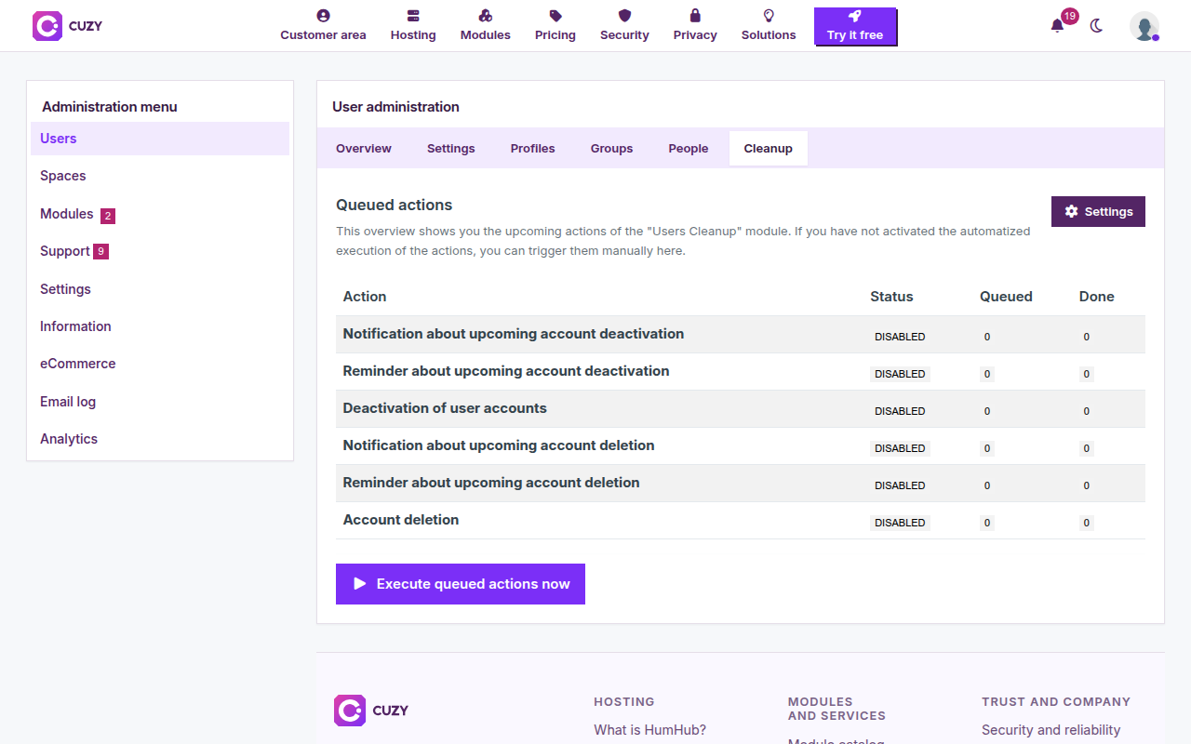1191x744 pixels.
Task: Click the play icon on Execute queued actions
Action: [360, 584]
